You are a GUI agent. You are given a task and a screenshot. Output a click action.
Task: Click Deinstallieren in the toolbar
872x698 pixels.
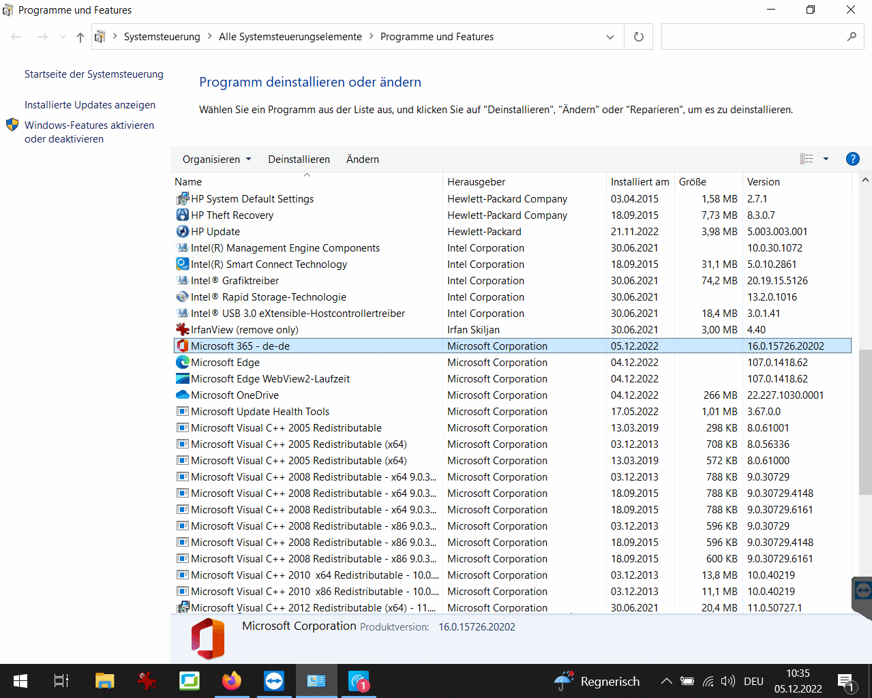(299, 159)
